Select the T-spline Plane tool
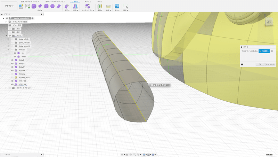 point(40,6)
